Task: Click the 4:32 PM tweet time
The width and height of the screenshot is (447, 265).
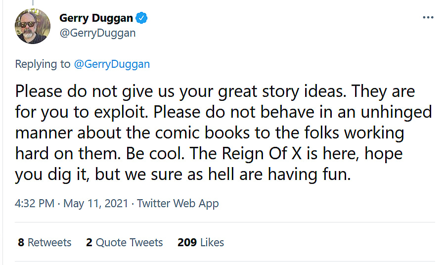Action: pyautogui.click(x=35, y=203)
